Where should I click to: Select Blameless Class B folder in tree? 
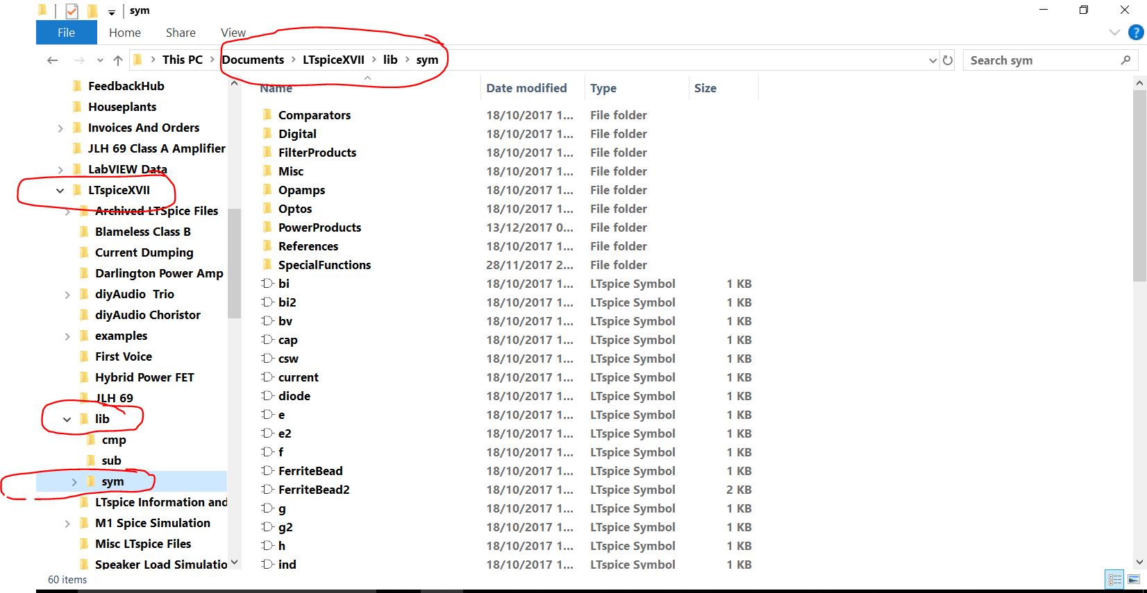tap(143, 232)
